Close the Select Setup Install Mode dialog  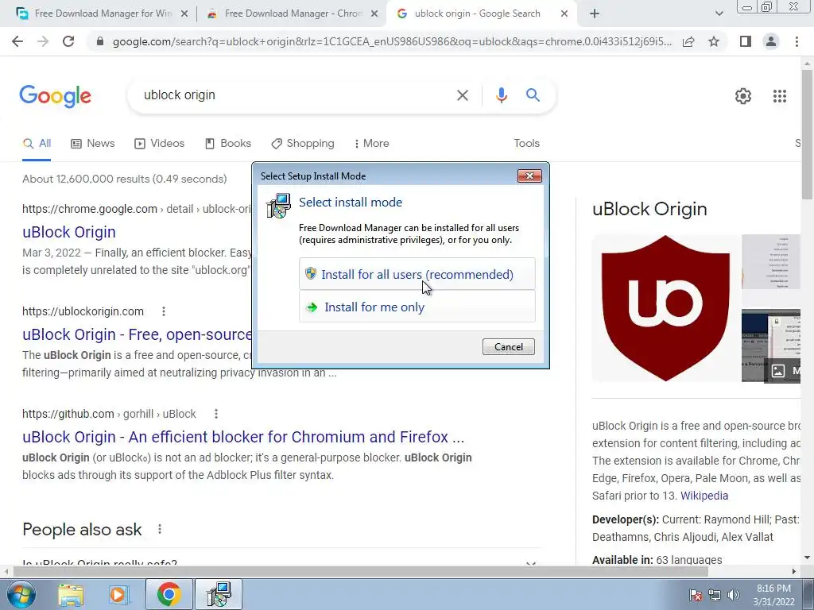pos(529,176)
